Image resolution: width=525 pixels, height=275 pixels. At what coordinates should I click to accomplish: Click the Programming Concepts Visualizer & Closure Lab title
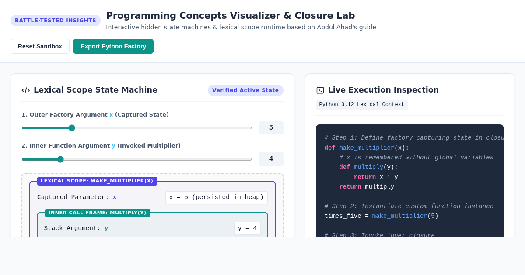tap(231, 16)
